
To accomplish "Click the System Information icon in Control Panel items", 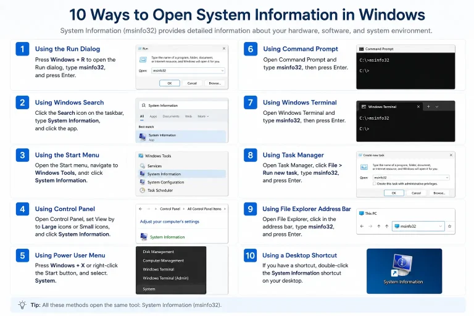I will click(144, 237).
